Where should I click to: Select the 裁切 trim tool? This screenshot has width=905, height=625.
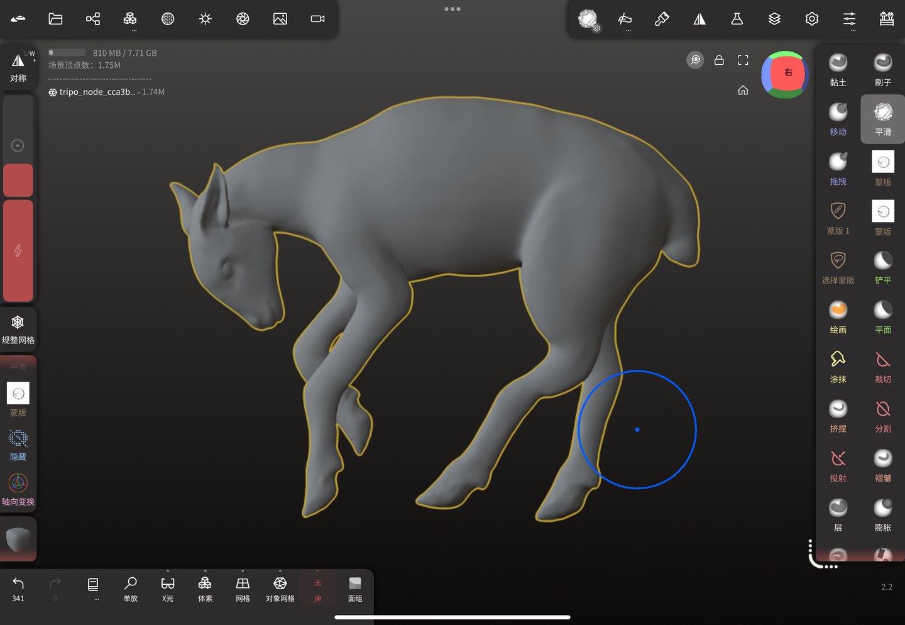pyautogui.click(x=883, y=367)
